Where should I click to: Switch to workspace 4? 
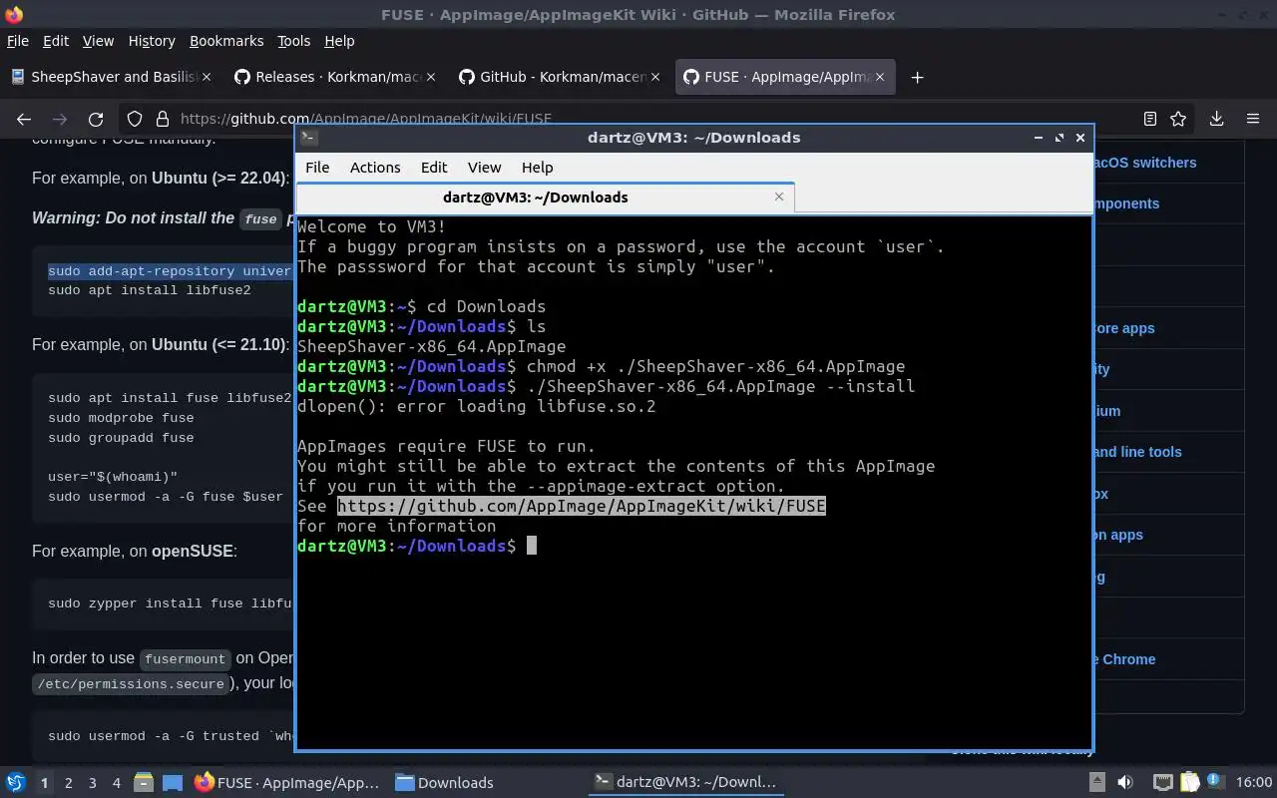[x=117, y=783]
